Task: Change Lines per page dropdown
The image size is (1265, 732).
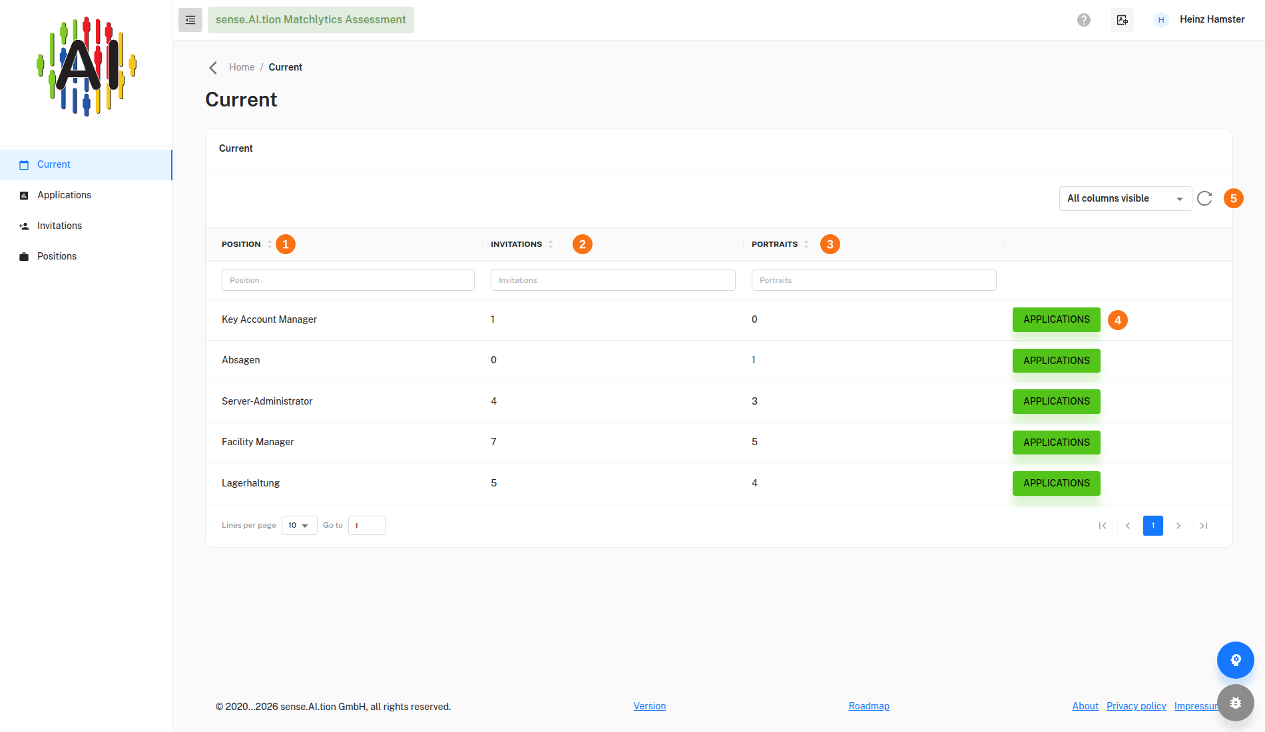Action: 299,526
